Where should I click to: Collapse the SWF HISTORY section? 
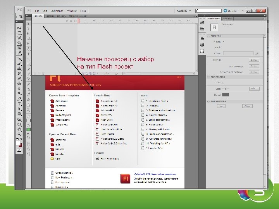(208, 101)
